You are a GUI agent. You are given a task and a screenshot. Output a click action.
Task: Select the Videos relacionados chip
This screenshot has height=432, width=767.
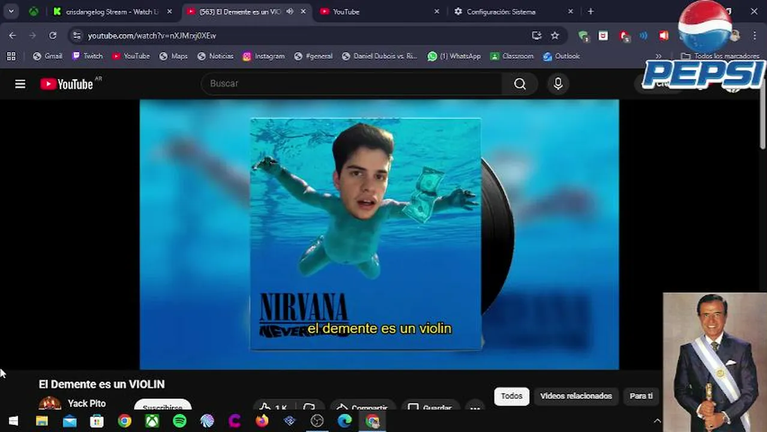(576, 396)
